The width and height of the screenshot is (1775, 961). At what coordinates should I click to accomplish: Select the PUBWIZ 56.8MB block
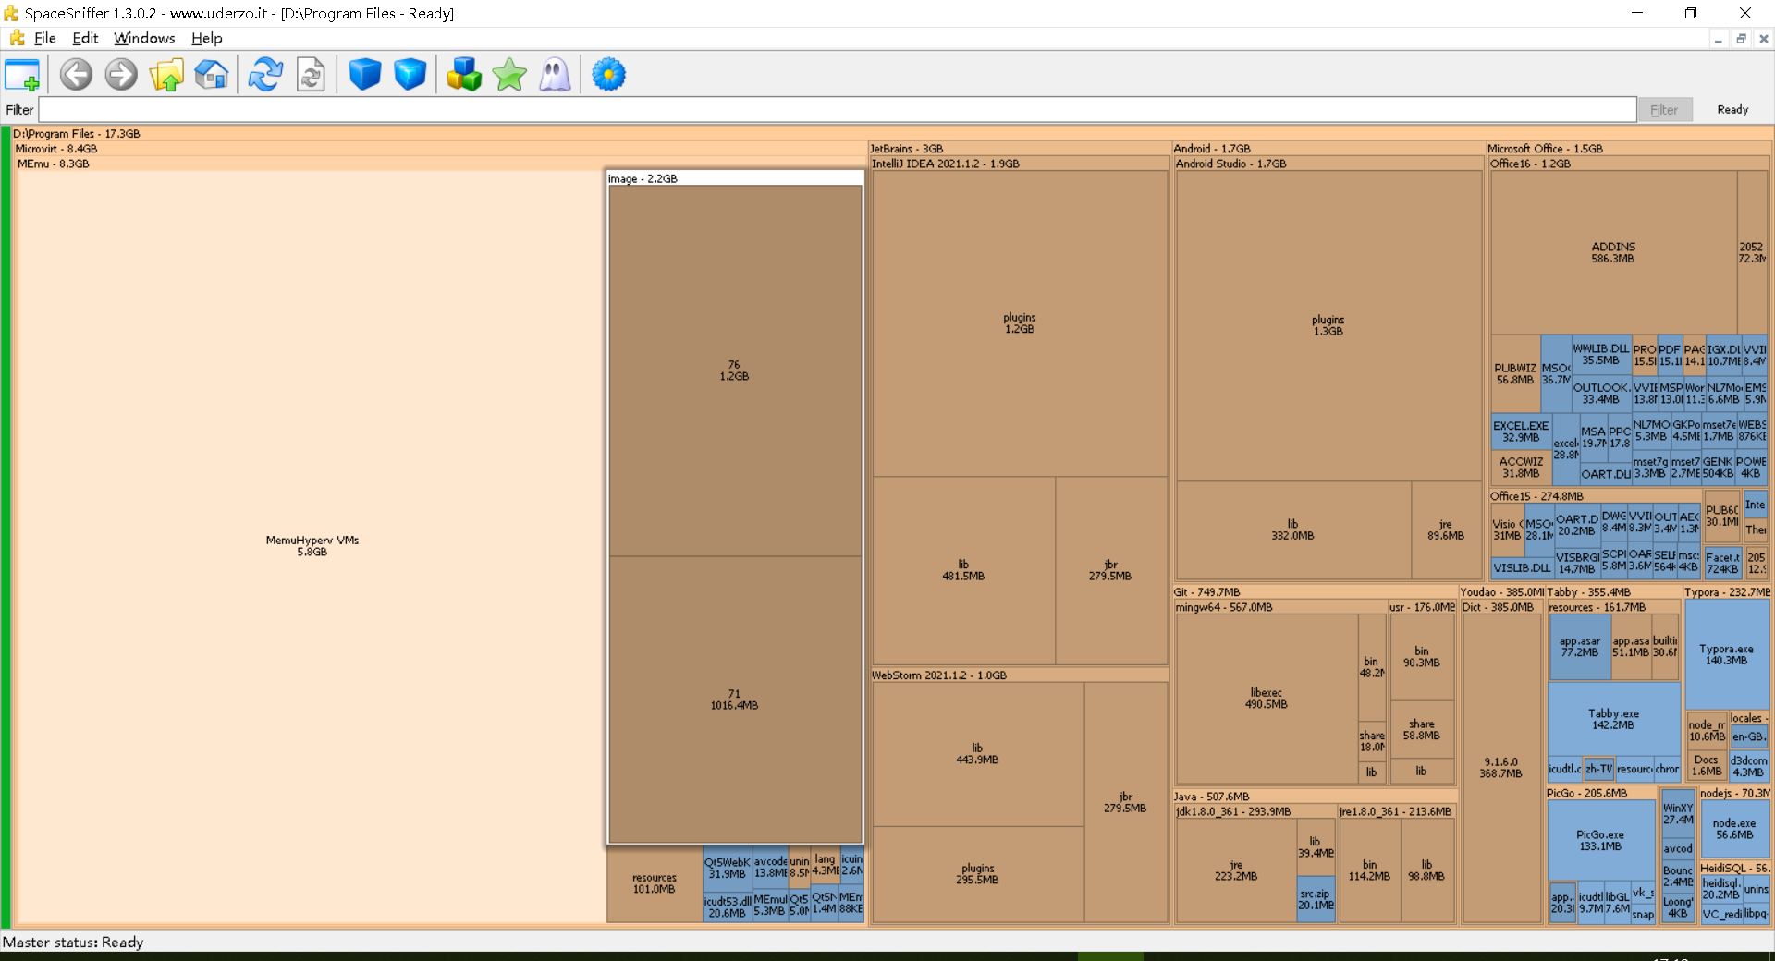[x=1515, y=373]
